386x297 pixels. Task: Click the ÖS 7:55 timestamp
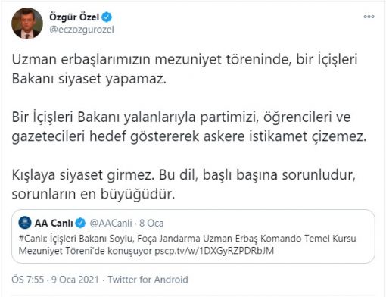pyautogui.click(x=28, y=280)
